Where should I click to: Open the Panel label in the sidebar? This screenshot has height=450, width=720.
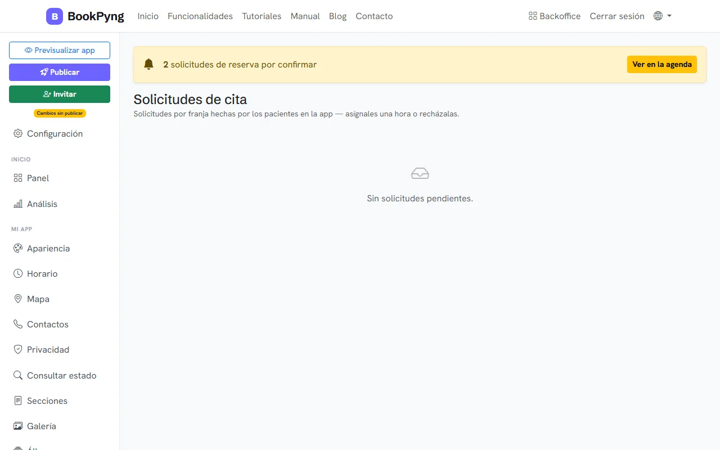(x=38, y=178)
